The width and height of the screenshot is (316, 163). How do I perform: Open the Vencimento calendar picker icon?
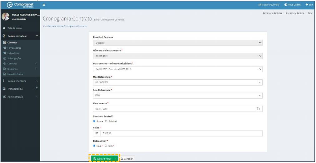(258, 109)
